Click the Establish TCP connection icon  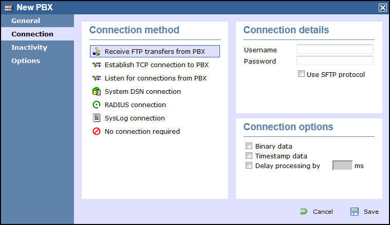96,65
